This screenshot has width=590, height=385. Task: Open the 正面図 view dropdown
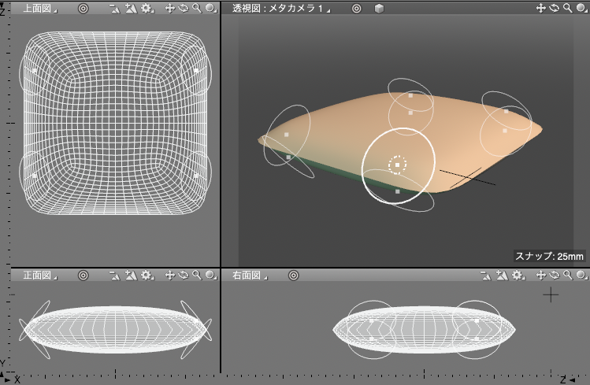tap(39, 276)
